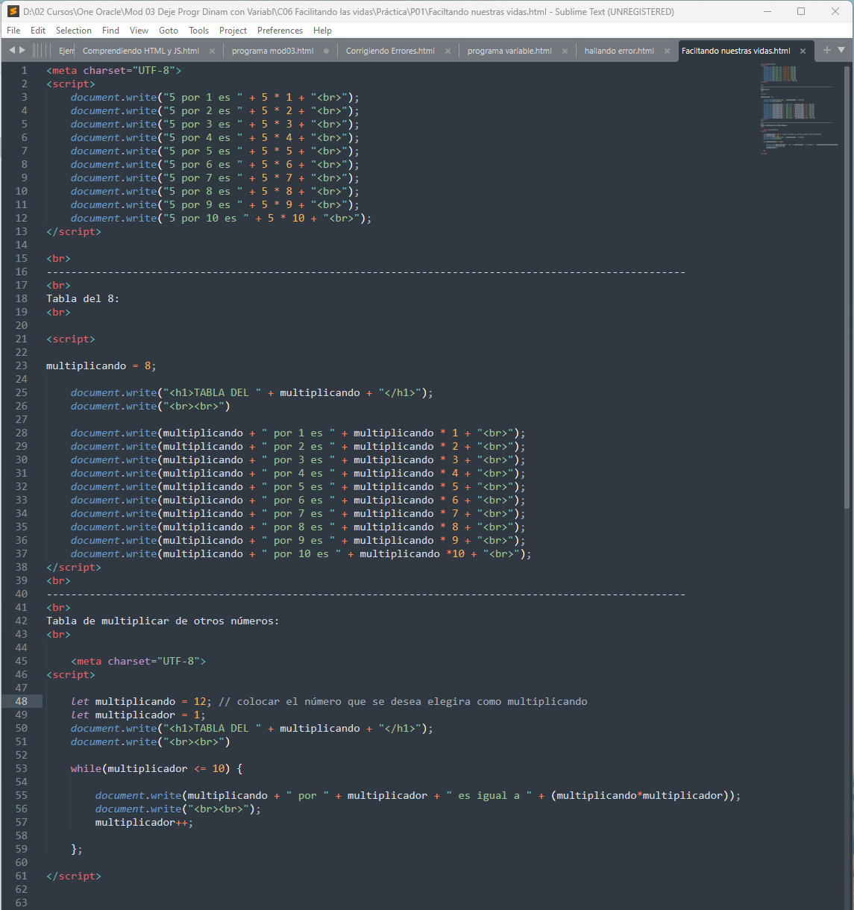
Task: Click '<script>' tag on line 21
Action: 71,339
